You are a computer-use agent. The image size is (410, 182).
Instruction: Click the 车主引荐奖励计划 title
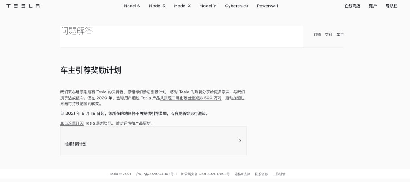(x=91, y=70)
